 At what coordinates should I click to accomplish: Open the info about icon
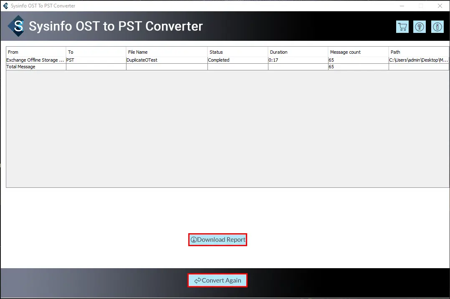click(437, 27)
